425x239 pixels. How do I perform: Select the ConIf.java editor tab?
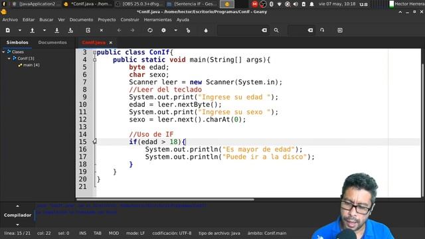(x=94, y=42)
